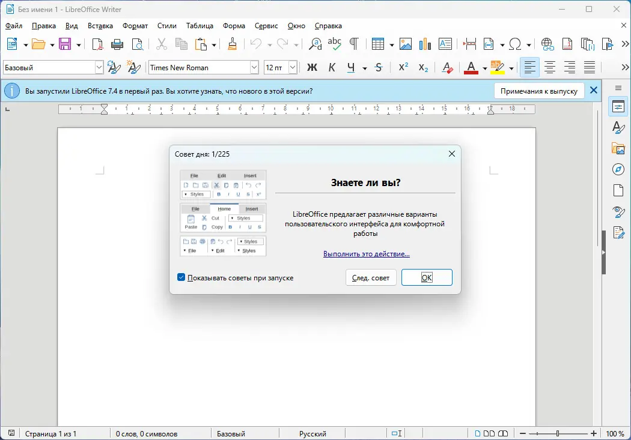Click the Copy icon
The width and height of the screenshot is (631, 440).
(x=181, y=44)
